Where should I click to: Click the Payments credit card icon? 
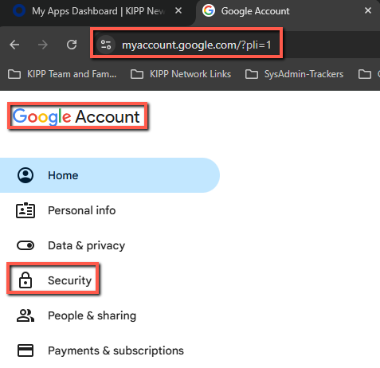click(25, 350)
